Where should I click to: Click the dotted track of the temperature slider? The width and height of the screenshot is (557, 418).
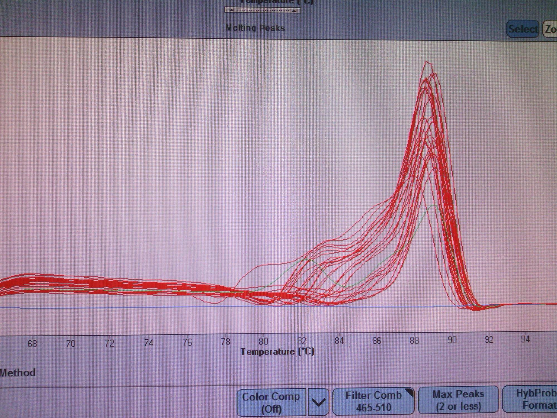pos(263,10)
